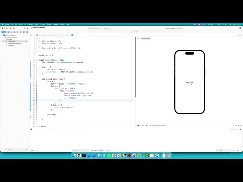The width and height of the screenshot is (243, 182).
Task: Collapse the MainActorIsolation project root
Action: [3, 35]
